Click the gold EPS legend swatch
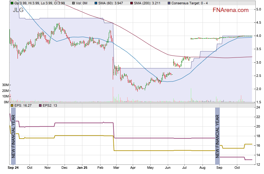 (x=12, y=105)
